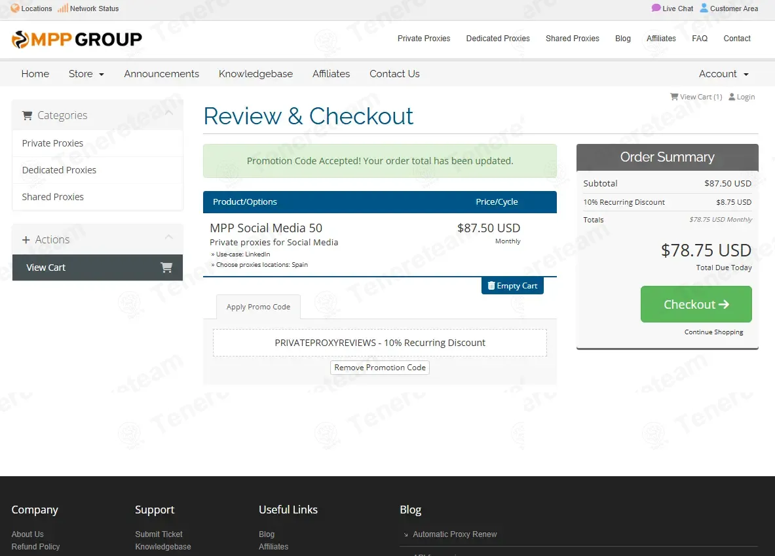Click the 10% Recurring Discount summary row

pos(668,202)
